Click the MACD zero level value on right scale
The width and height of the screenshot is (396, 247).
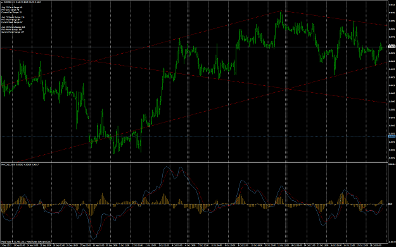390,204
